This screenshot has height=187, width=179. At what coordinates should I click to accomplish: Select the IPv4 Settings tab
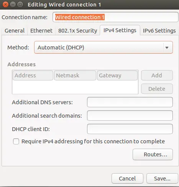pos(120,30)
